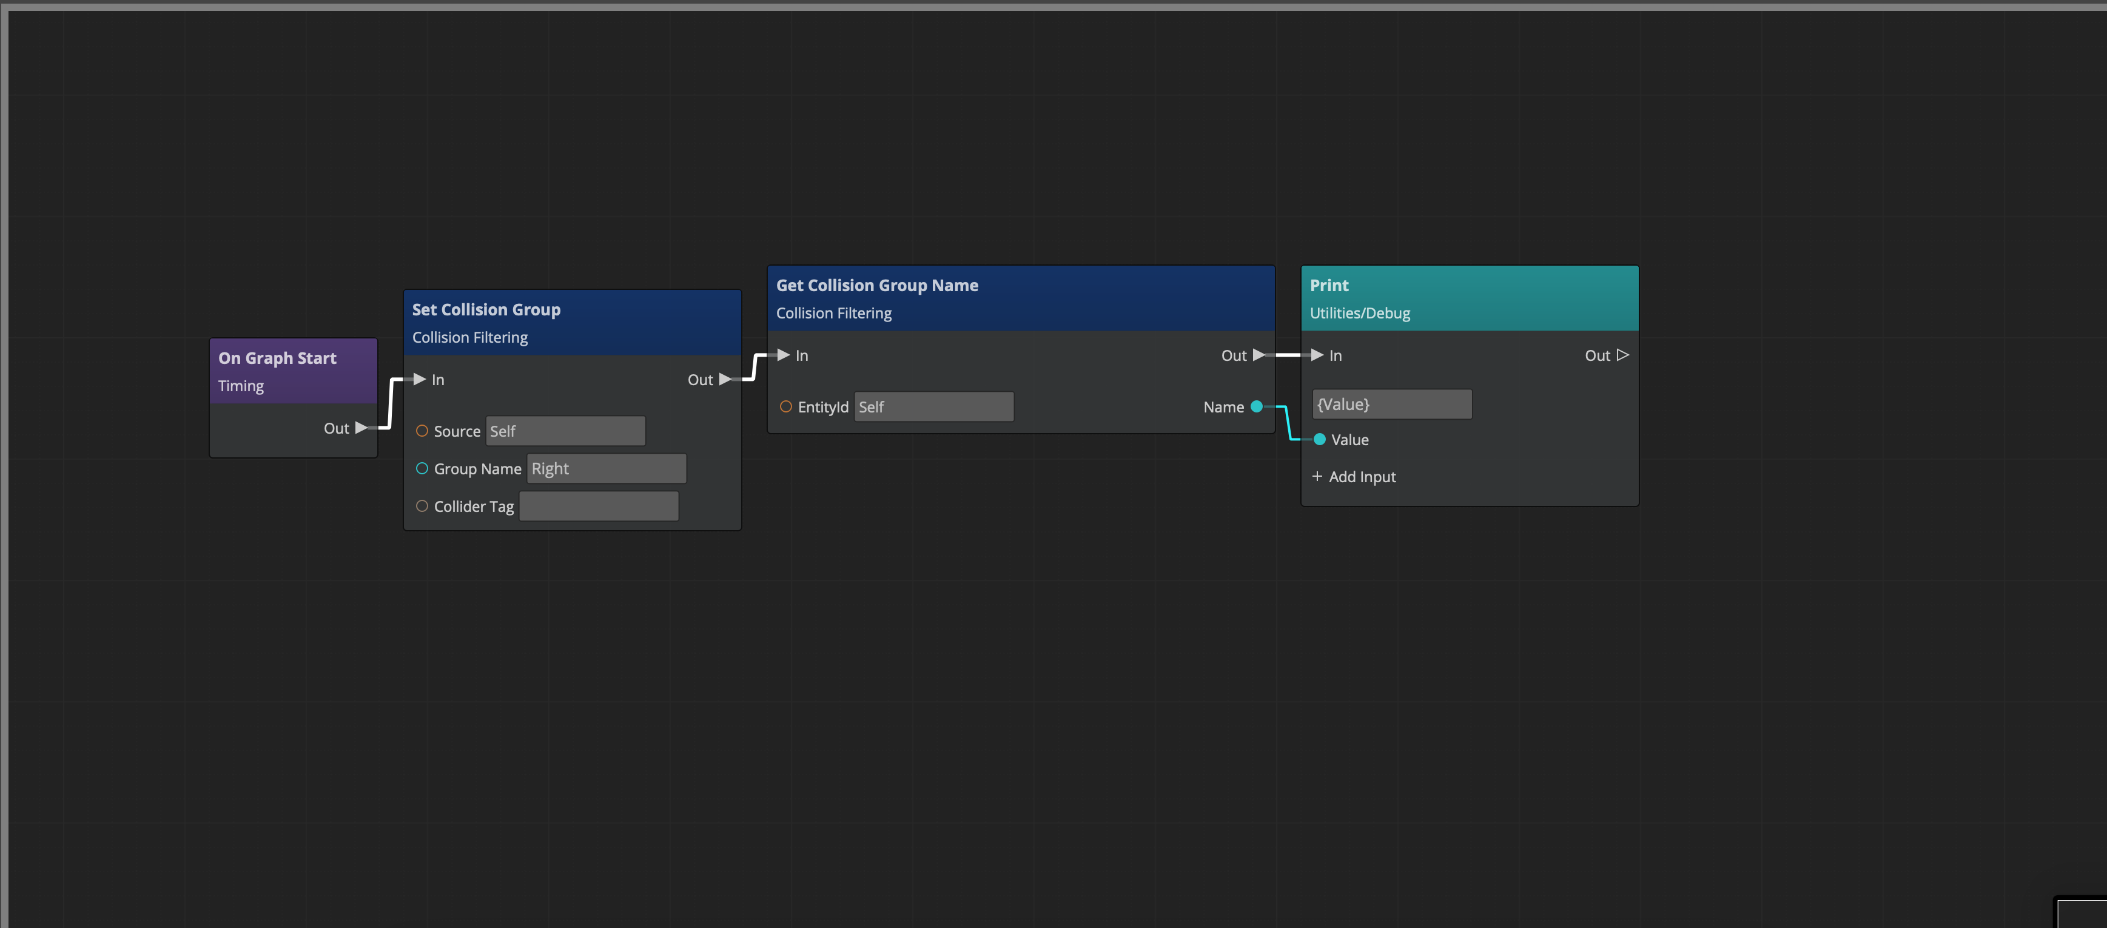The image size is (2107, 928).
Task: Click the {Value} field on Print
Action: click(1391, 403)
